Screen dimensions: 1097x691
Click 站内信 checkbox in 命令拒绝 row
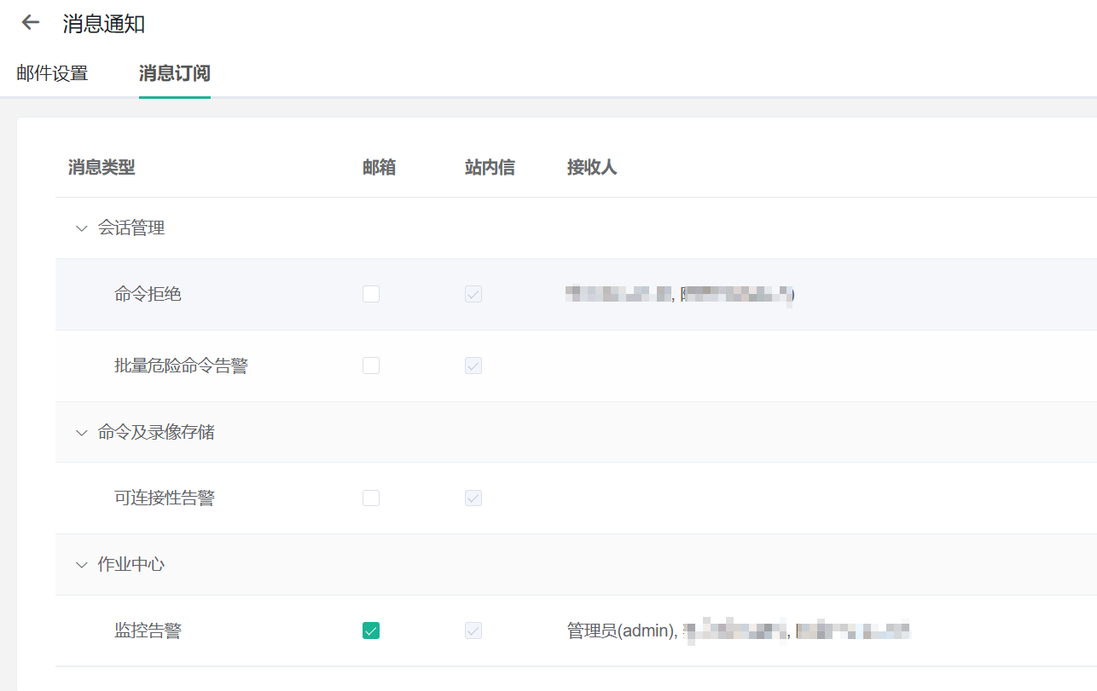click(x=473, y=294)
